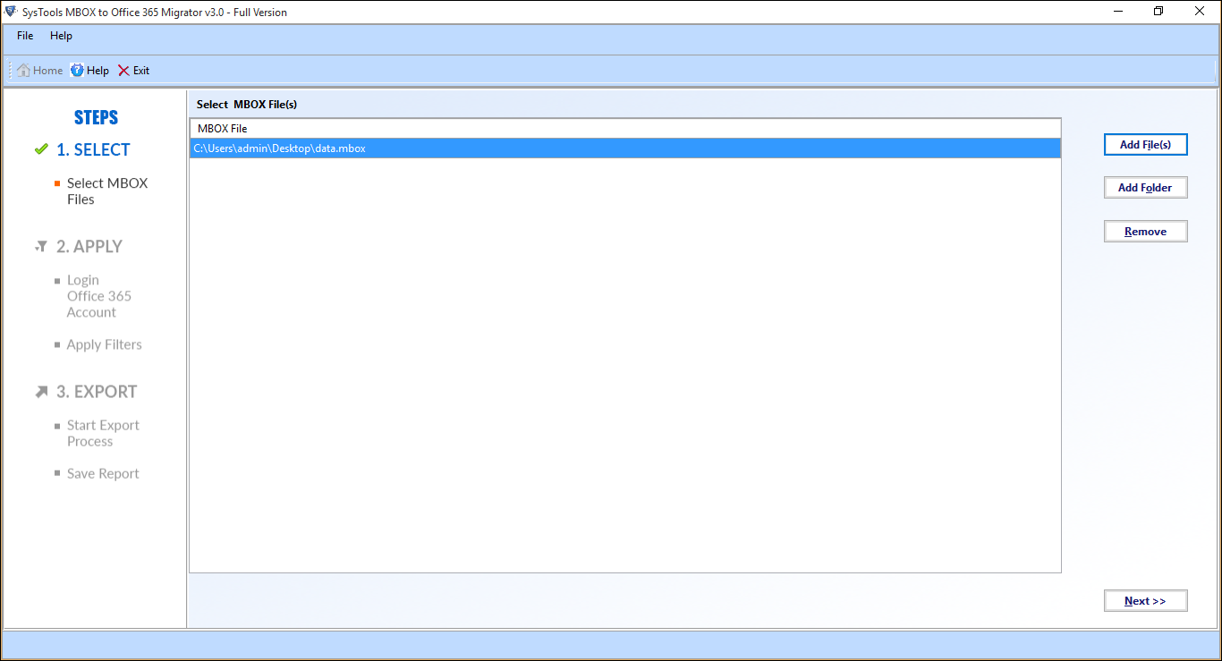Restore down the Migrator window
This screenshot has height=661, width=1222.
pos(1158,12)
